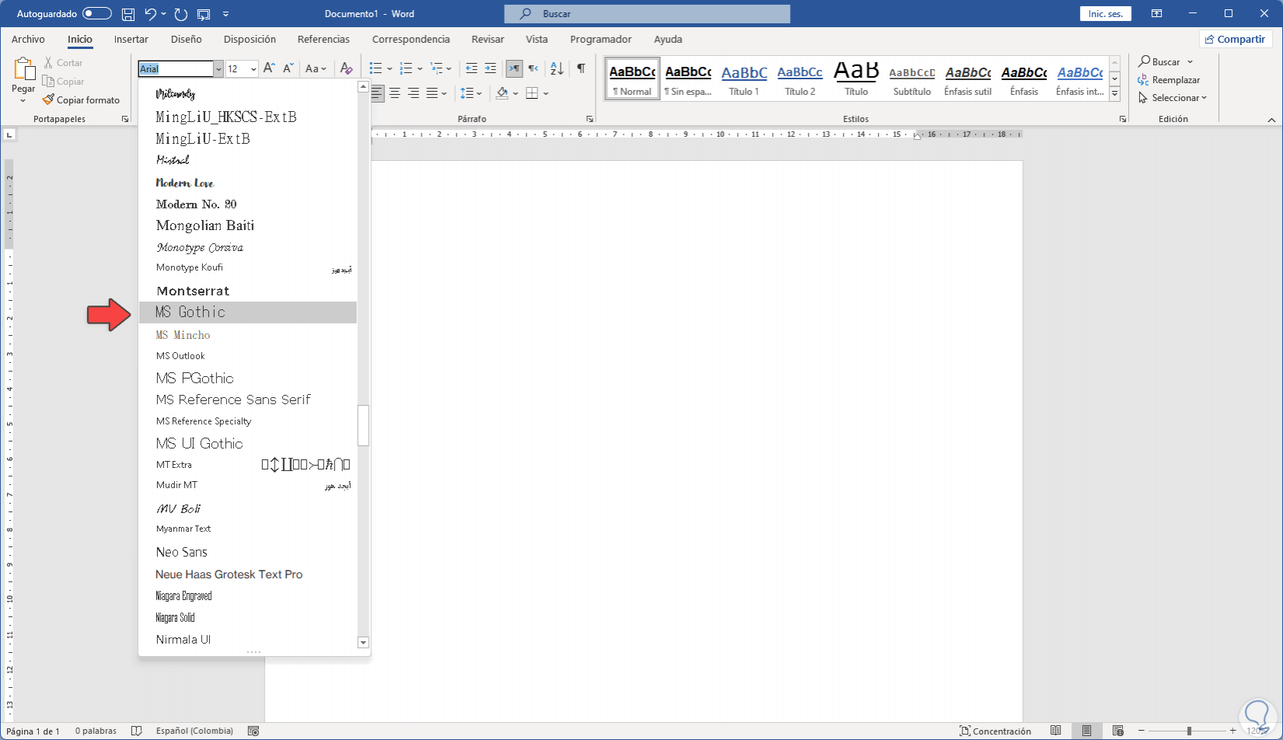This screenshot has height=740, width=1283.
Task: Center-align the paragraph
Action: click(395, 93)
